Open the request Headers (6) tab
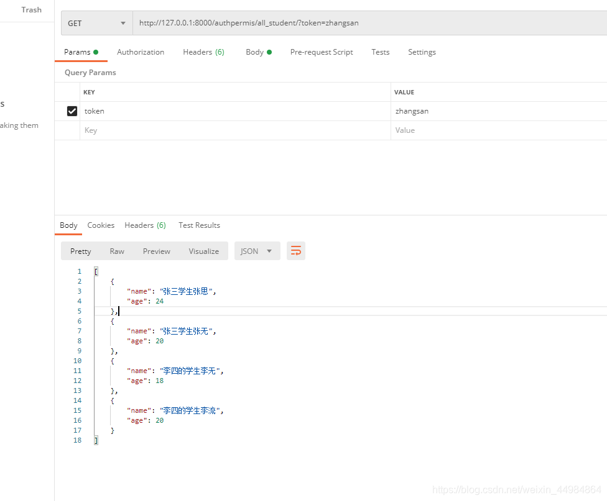The width and height of the screenshot is (607, 501). coord(203,52)
